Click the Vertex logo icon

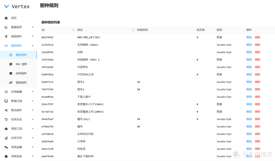coord(6,6)
